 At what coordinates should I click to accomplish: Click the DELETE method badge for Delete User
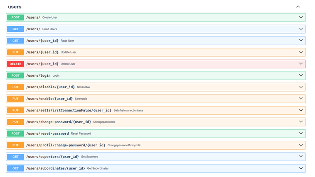click(x=15, y=64)
